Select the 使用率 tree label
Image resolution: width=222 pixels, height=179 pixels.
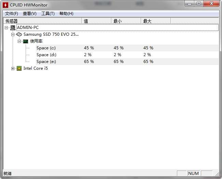click(36, 41)
